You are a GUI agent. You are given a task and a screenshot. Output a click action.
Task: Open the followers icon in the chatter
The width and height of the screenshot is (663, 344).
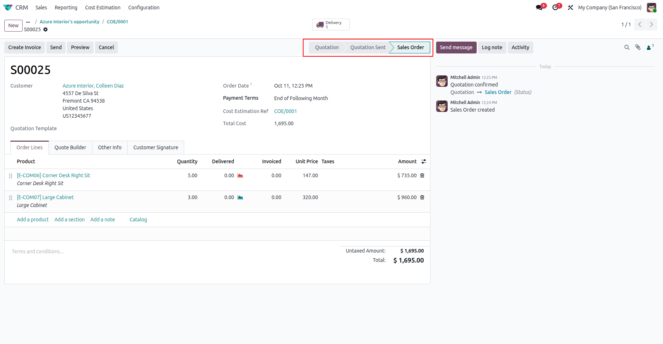650,47
